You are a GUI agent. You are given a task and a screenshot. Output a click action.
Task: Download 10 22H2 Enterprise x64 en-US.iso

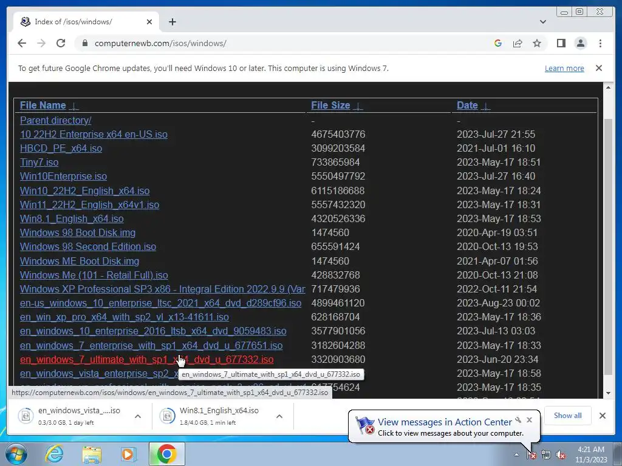[x=94, y=134]
